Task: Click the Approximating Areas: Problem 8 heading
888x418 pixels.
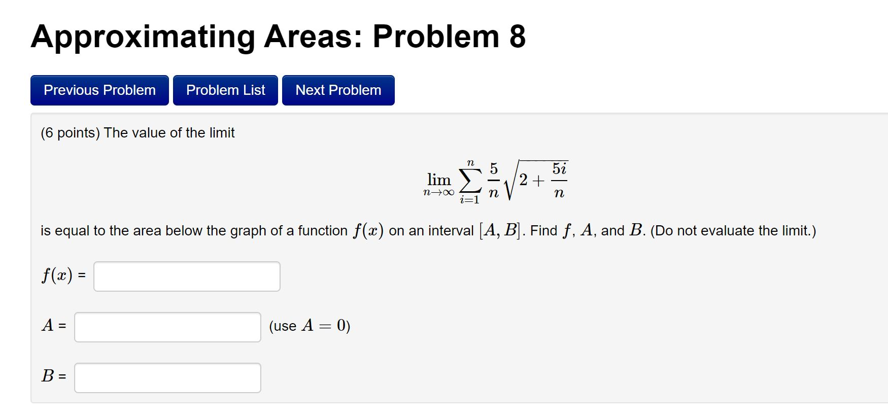Action: pyautogui.click(x=278, y=37)
